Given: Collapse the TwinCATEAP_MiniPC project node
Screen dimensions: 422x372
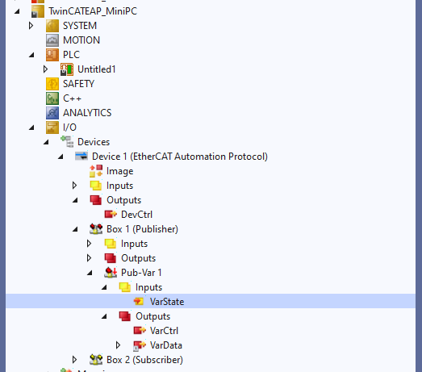Looking at the screenshot, I should 17,11.
